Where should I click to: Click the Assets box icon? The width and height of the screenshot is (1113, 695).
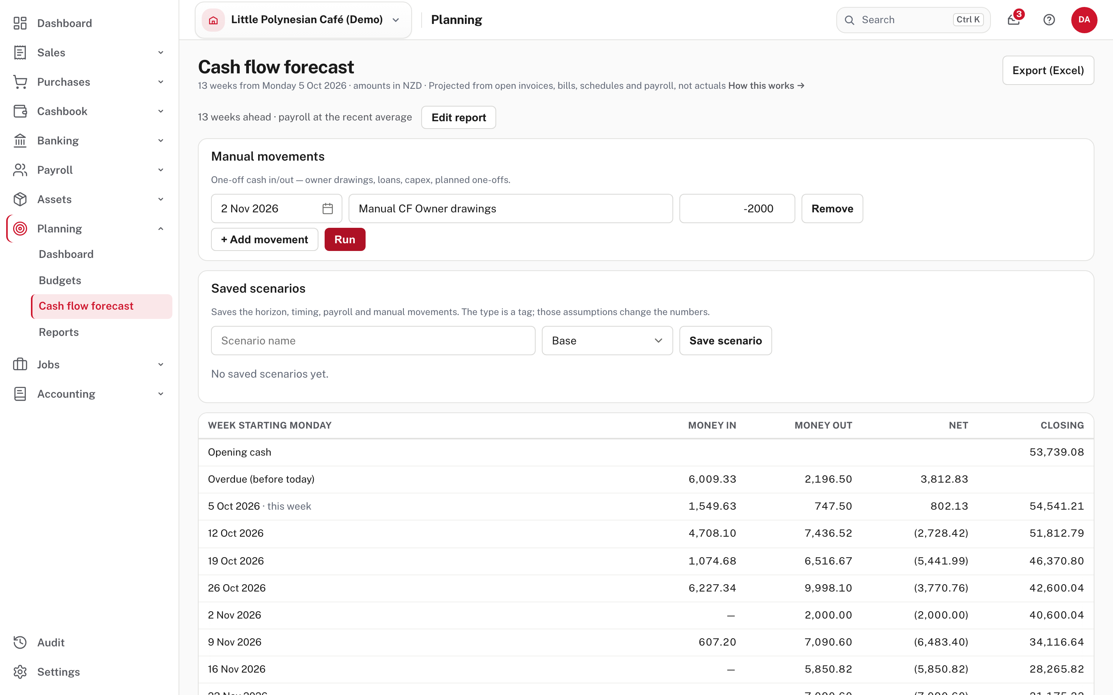coord(20,200)
